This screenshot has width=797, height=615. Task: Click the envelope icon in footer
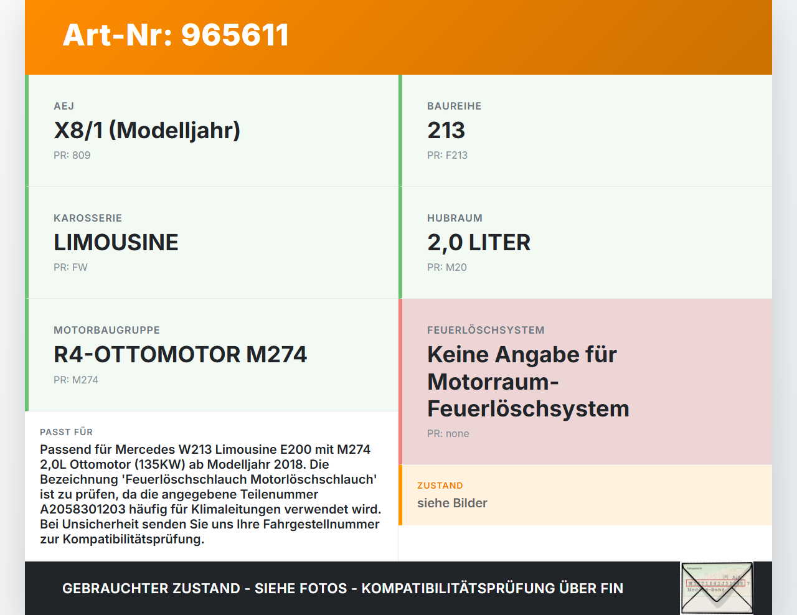(x=717, y=588)
